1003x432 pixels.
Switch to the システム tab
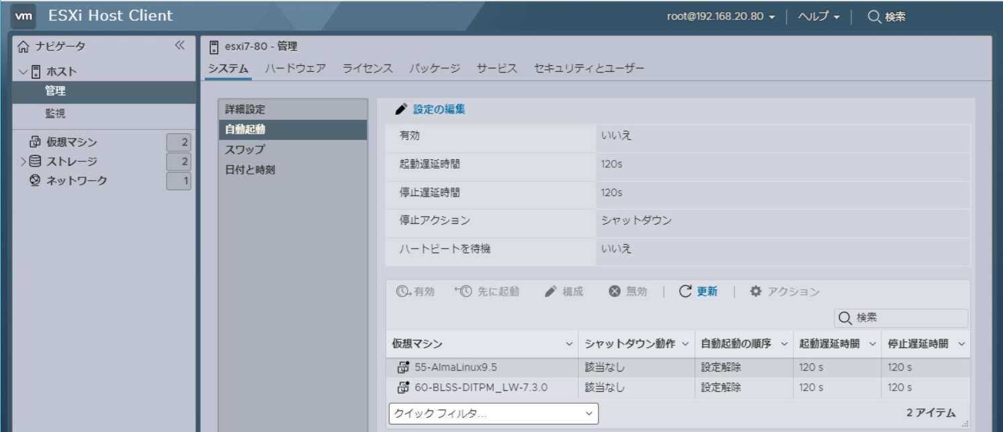228,69
